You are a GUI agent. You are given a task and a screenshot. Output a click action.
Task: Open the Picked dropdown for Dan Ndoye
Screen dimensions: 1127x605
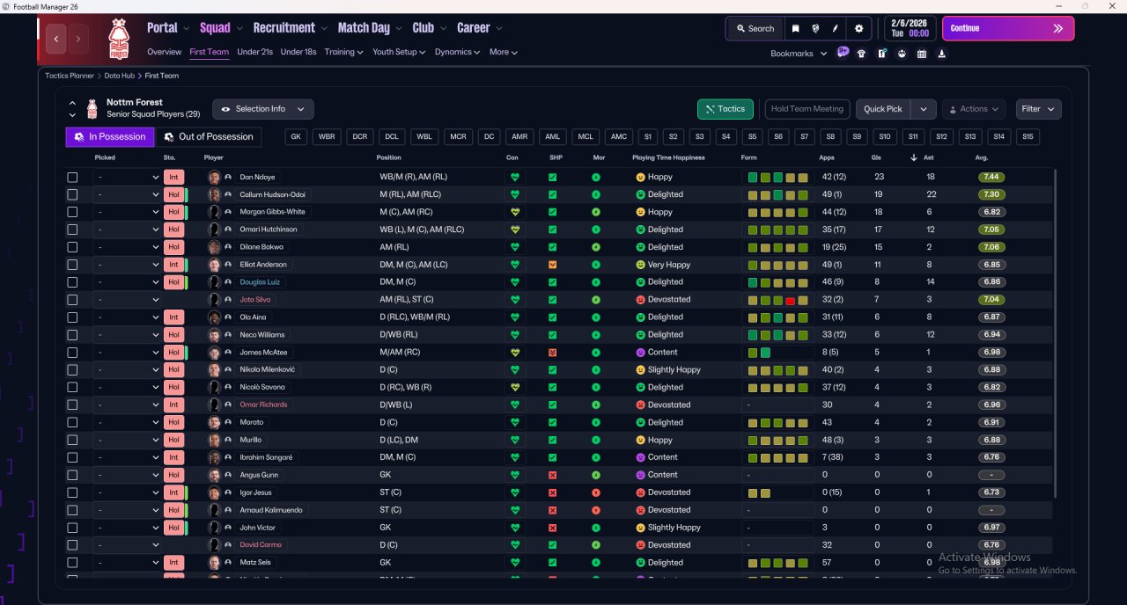point(127,177)
